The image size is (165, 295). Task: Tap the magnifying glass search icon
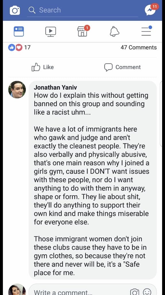click(x=32, y=10)
